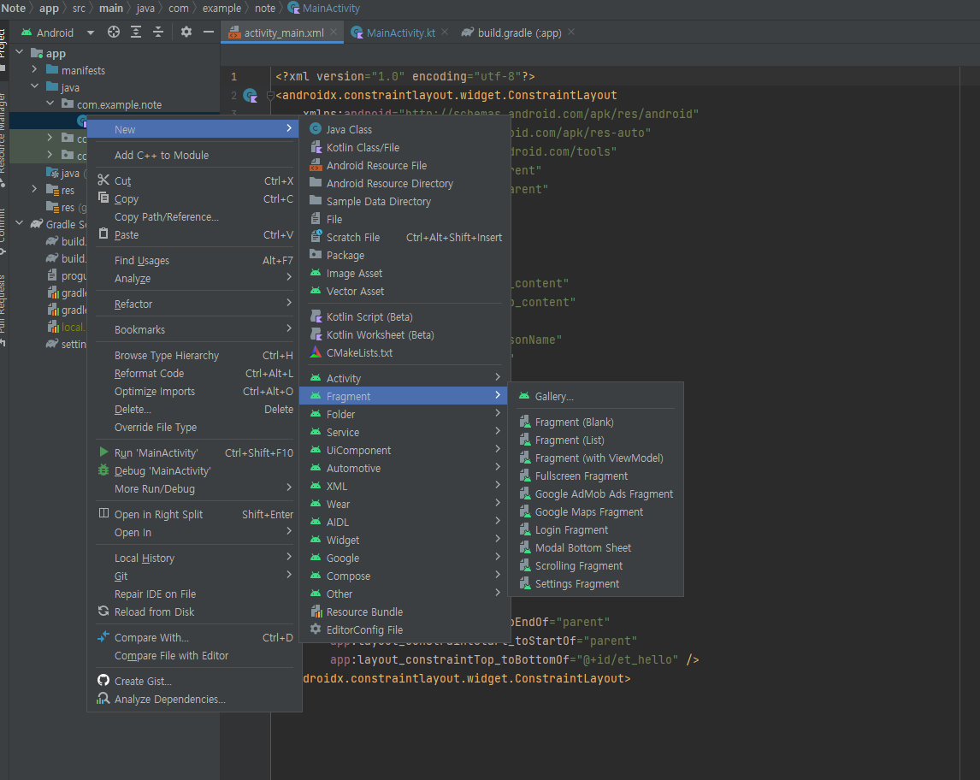
Task: Collapse the app module tree node
Action: pos(20,52)
